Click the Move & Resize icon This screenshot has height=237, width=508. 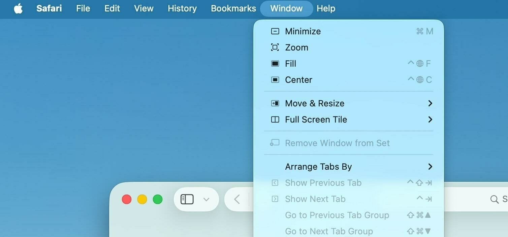[x=275, y=103]
